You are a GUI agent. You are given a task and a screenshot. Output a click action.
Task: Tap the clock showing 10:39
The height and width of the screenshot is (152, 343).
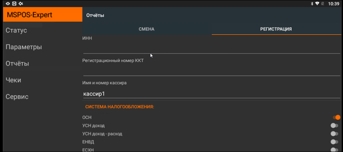[333, 3]
